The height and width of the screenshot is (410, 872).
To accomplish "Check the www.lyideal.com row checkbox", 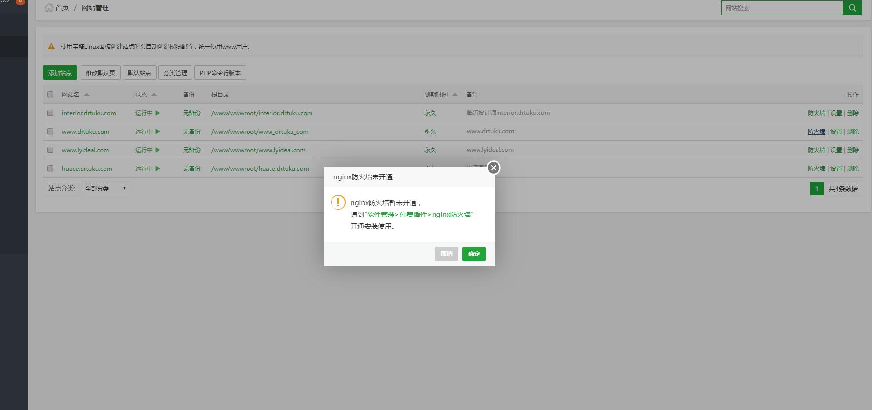I will (x=50, y=150).
